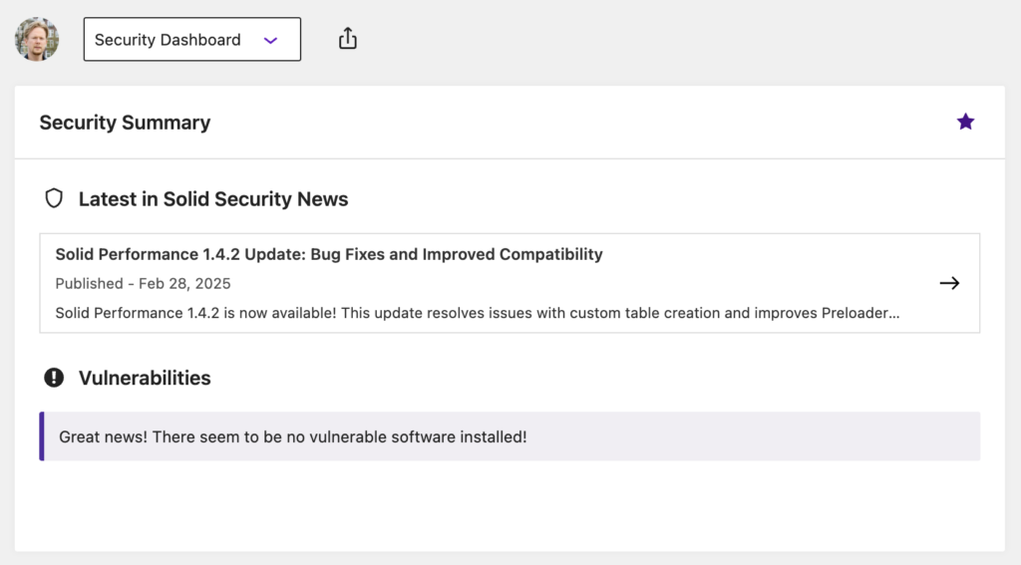This screenshot has width=1021, height=565.
Task: Click the user profile avatar
Action: click(x=37, y=39)
